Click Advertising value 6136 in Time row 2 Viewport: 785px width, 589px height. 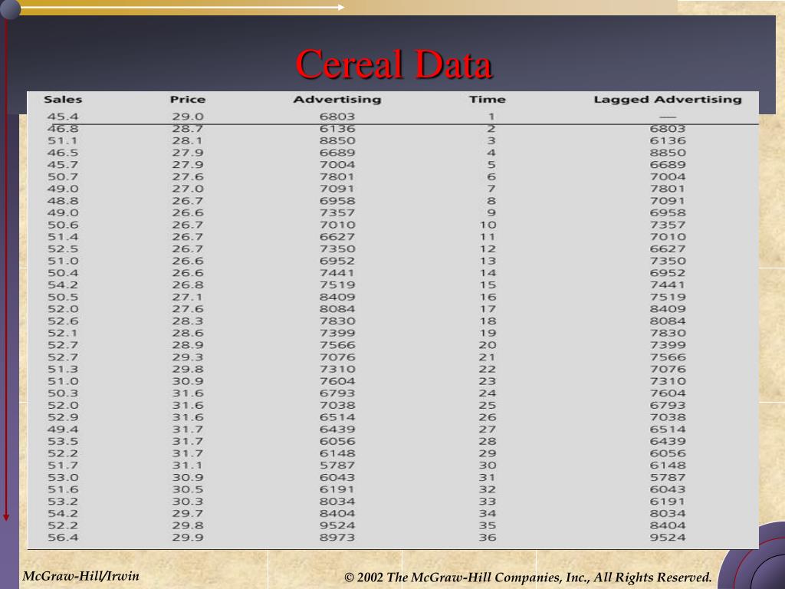pyautogui.click(x=337, y=129)
